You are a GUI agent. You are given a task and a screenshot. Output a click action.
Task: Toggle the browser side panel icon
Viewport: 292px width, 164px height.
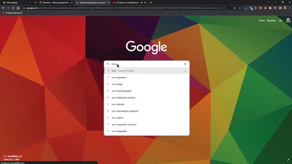coord(280,8)
